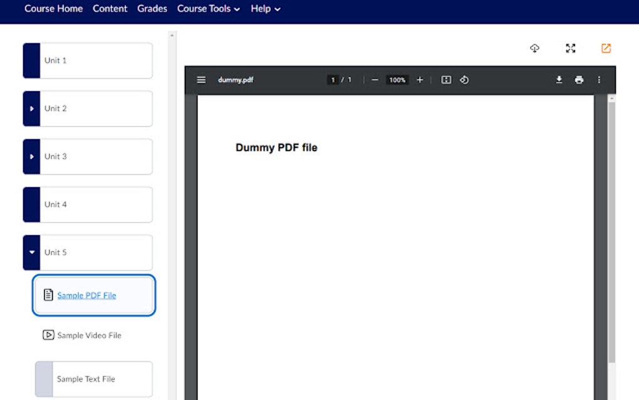Select the fit-to-page icon
Screen dimensions: 639x400
pyautogui.click(x=445, y=80)
